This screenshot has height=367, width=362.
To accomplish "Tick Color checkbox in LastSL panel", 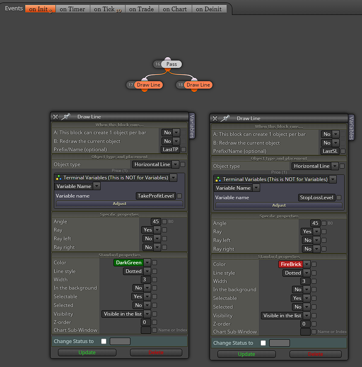I will pos(314,264).
